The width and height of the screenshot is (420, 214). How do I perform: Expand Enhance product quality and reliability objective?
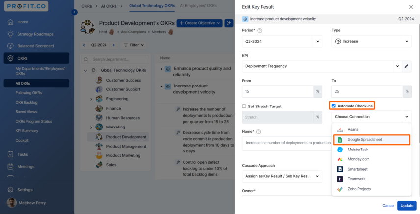(161, 69)
